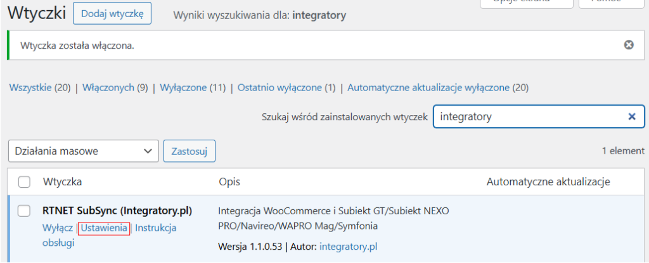Select "Automatyczne aktualizacje wyłączone (20)" filter

pos(437,88)
